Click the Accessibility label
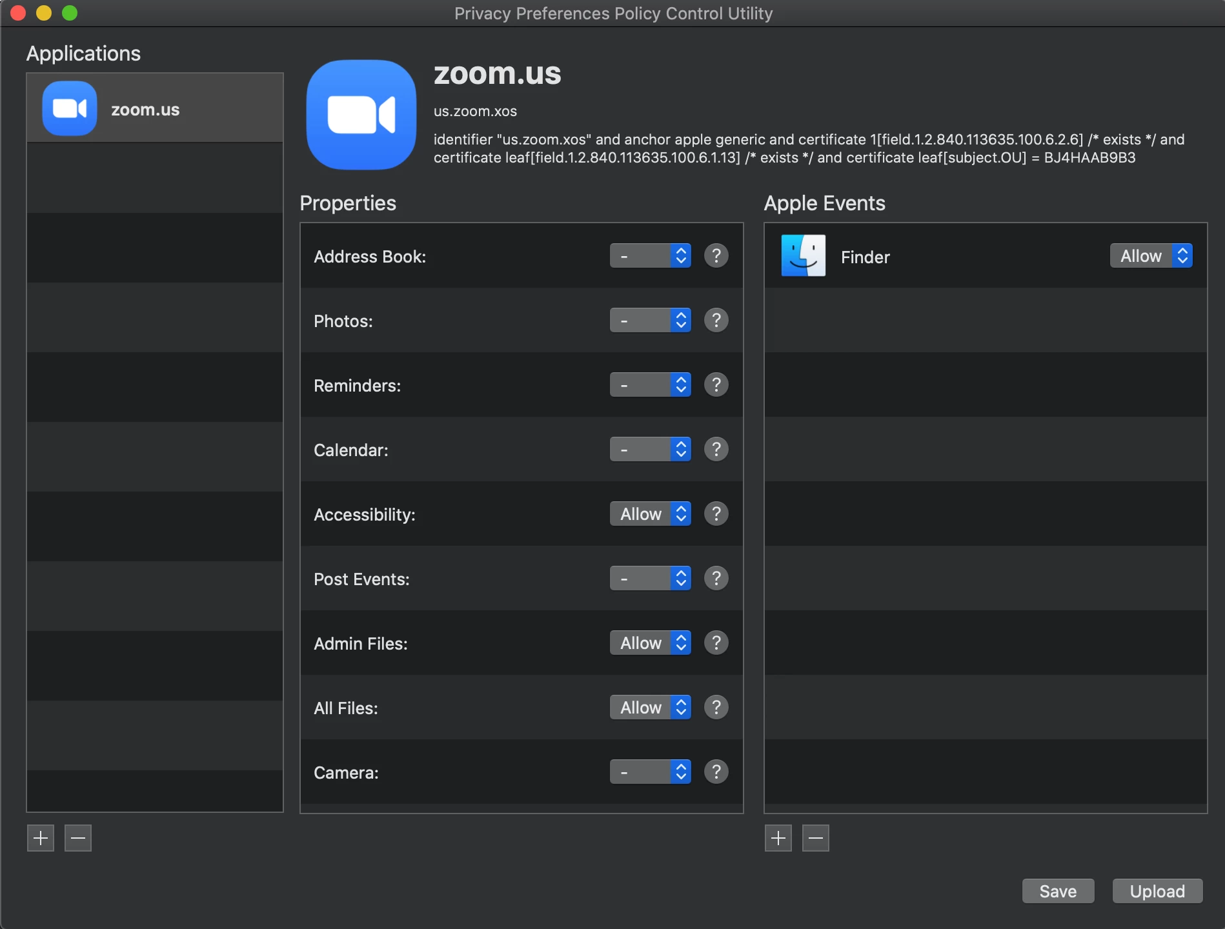1225x929 pixels. [365, 515]
